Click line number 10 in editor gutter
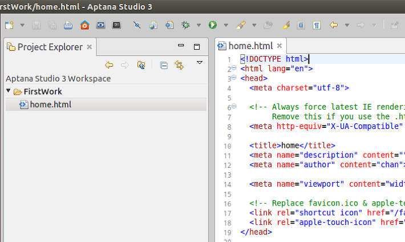This screenshot has height=242, width=405. tap(227, 146)
